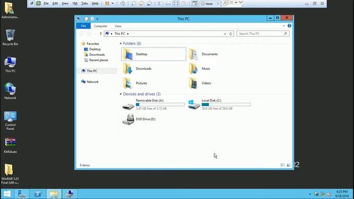Close the VMware Home tab
354x199 pixels.
click(218, 4)
